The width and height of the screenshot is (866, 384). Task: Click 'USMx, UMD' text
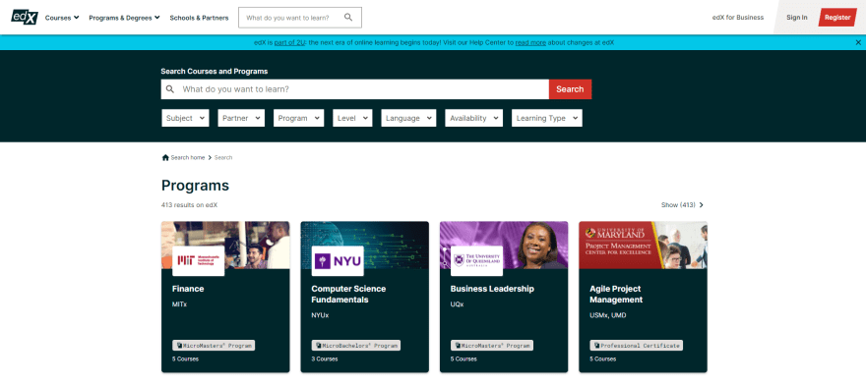[x=607, y=315]
